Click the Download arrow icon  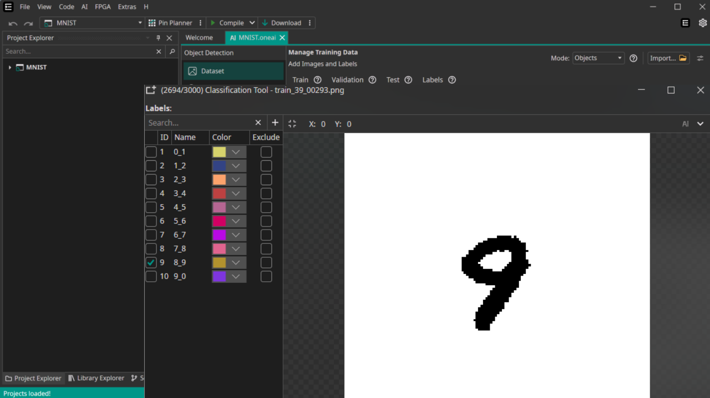pos(265,23)
